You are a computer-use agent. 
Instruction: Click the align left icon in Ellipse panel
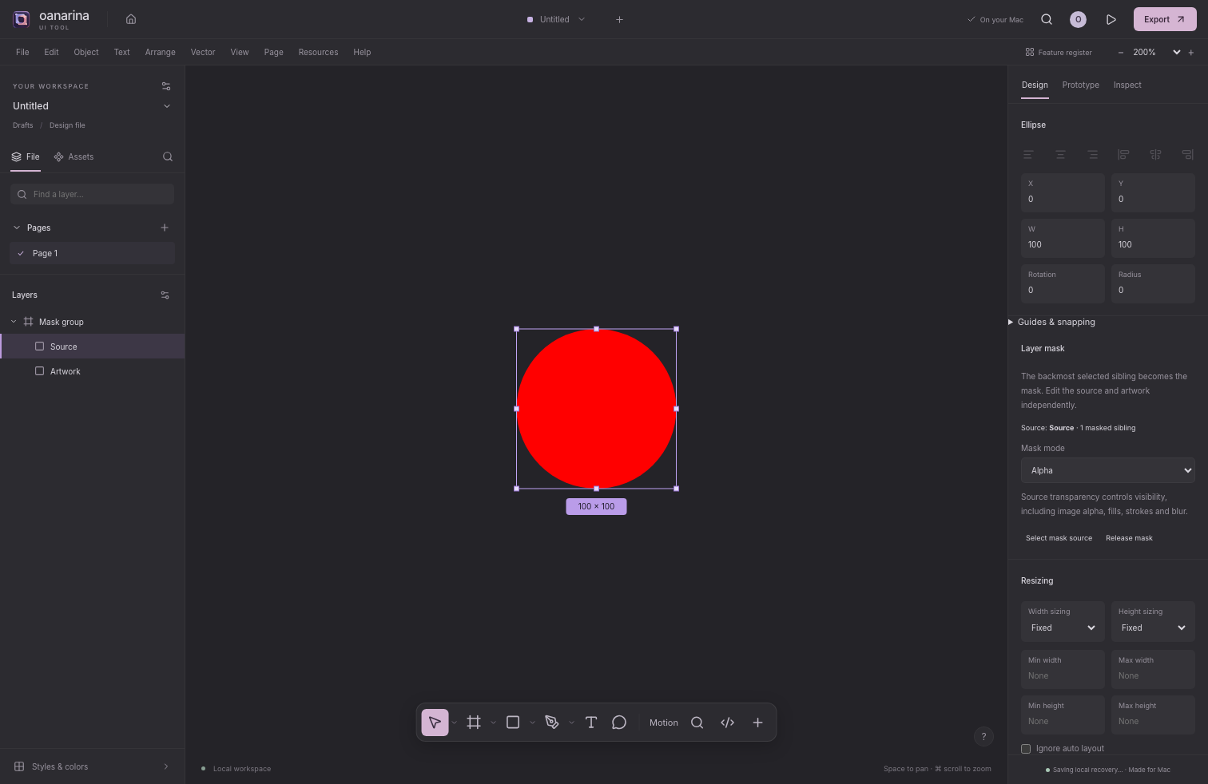point(1029,154)
